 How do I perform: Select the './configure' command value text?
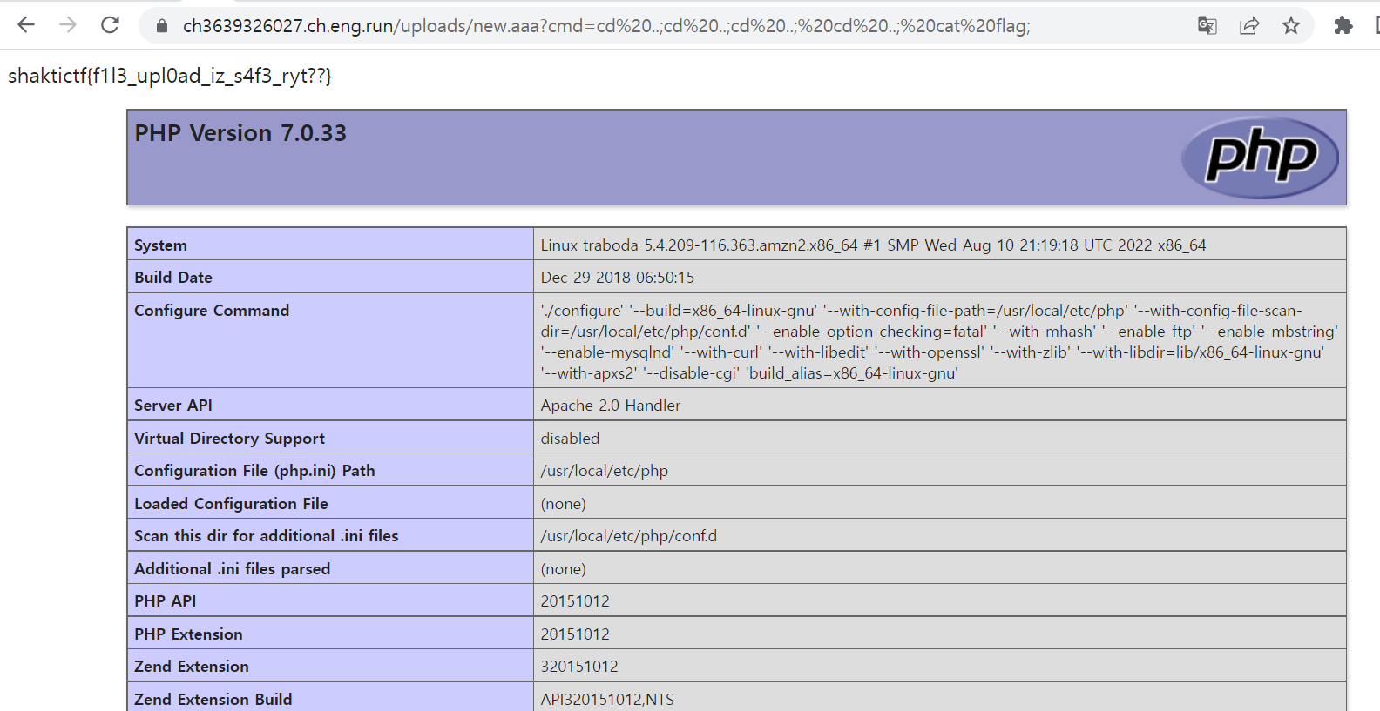click(939, 342)
